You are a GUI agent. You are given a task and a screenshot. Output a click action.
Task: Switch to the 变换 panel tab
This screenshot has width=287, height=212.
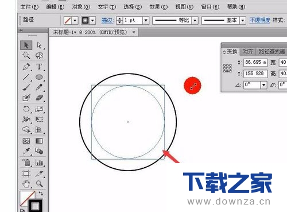click(x=230, y=52)
